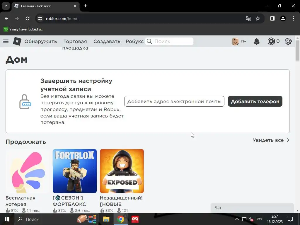The image size is (300, 225).
Task: Expand the Чат chat panel
Action: 252,208
